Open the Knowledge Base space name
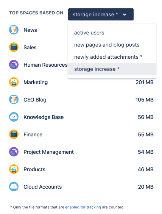The width and height of the screenshot is (162, 214). (44, 117)
